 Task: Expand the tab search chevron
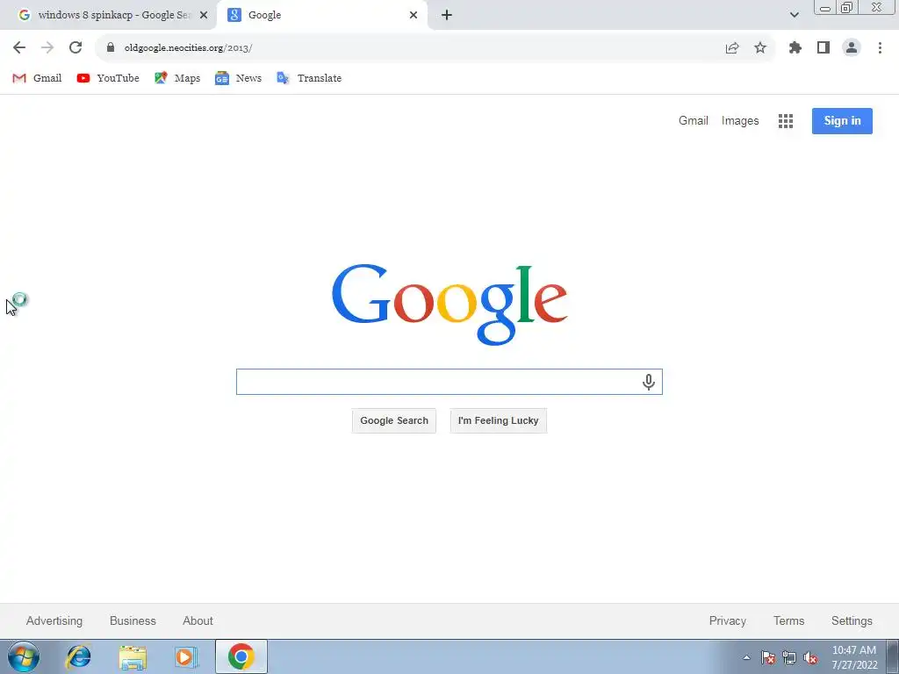tap(794, 15)
